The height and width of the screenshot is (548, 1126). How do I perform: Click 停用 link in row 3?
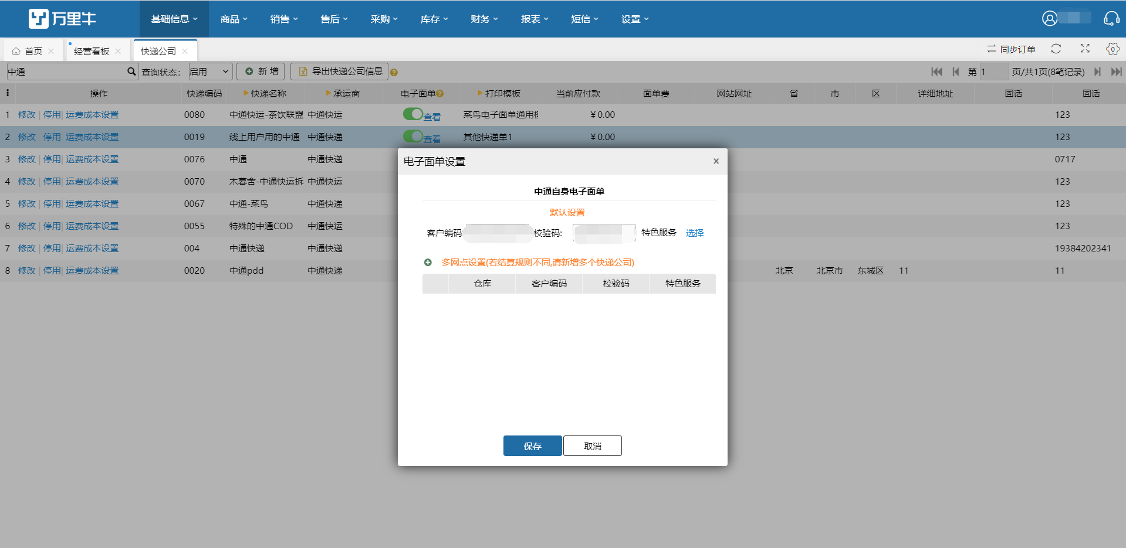click(x=52, y=159)
